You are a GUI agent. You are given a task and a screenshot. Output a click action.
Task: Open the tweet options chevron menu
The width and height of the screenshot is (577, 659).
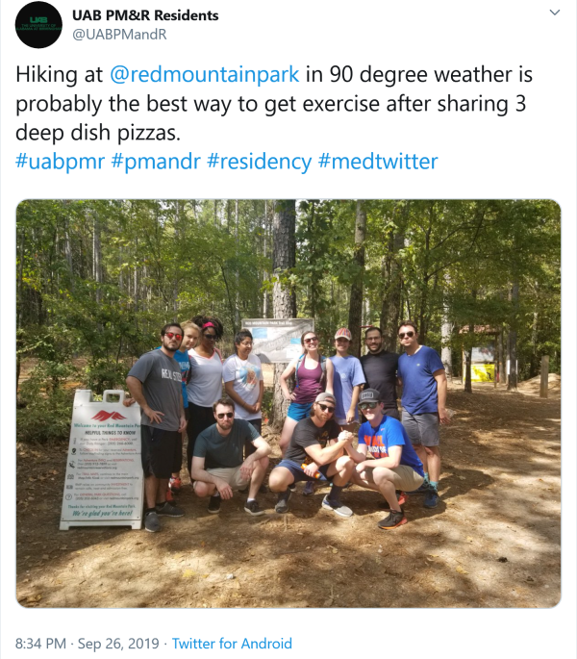pyautogui.click(x=555, y=13)
